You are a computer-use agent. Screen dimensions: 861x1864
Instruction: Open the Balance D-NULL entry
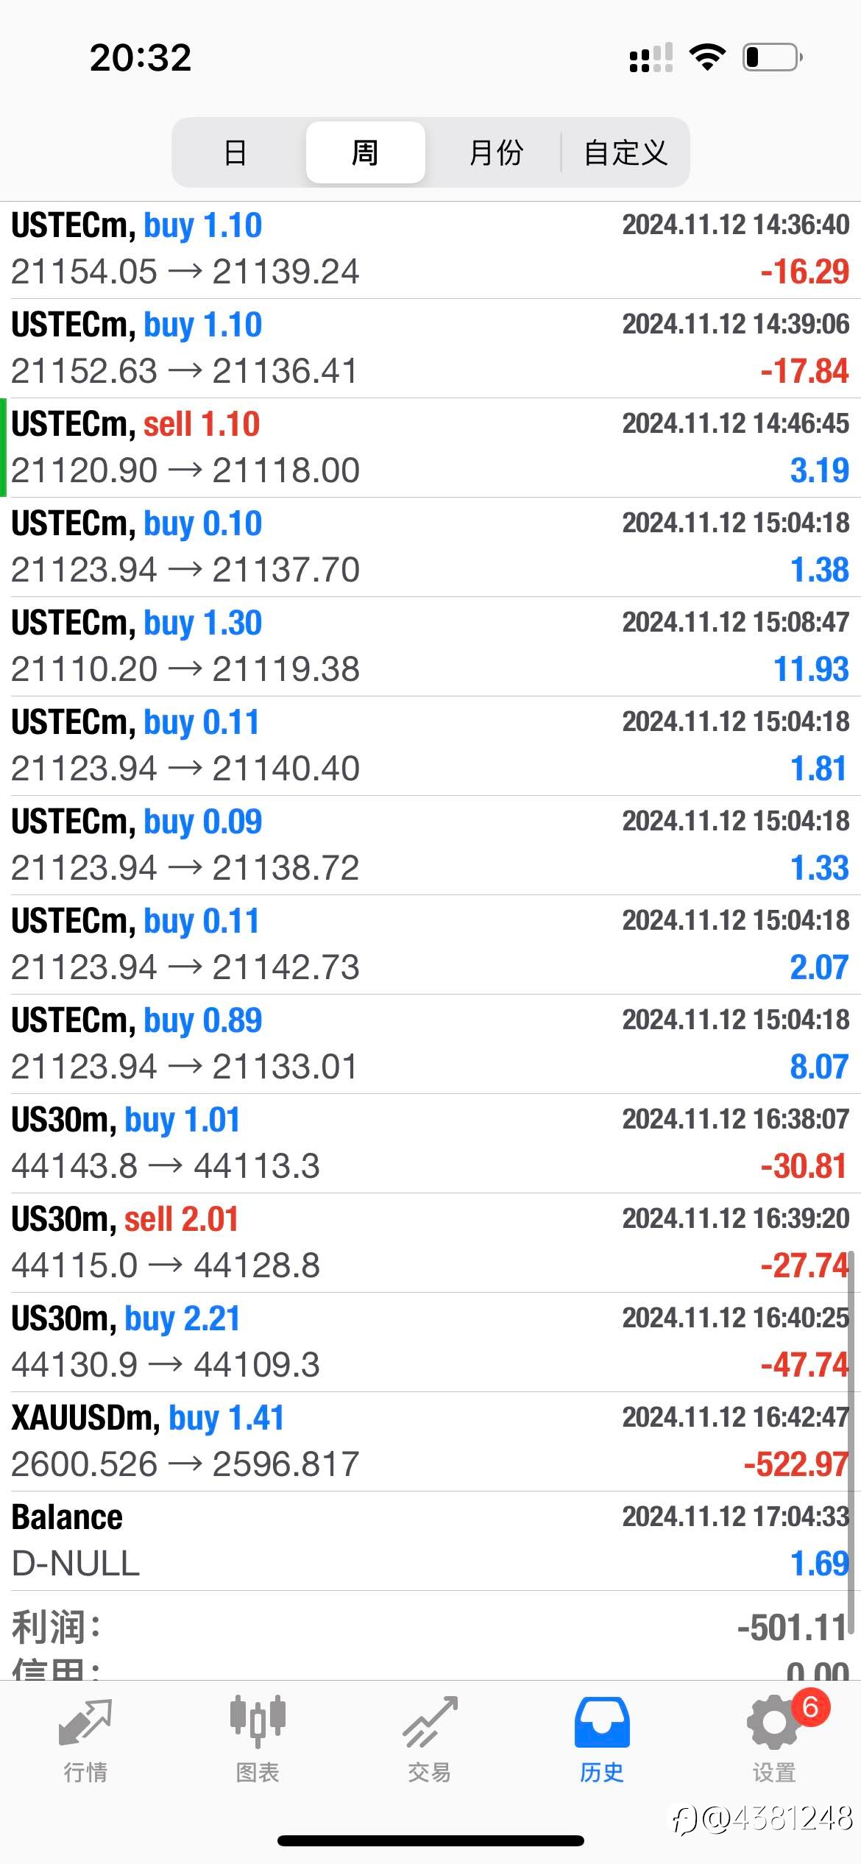click(431, 1541)
